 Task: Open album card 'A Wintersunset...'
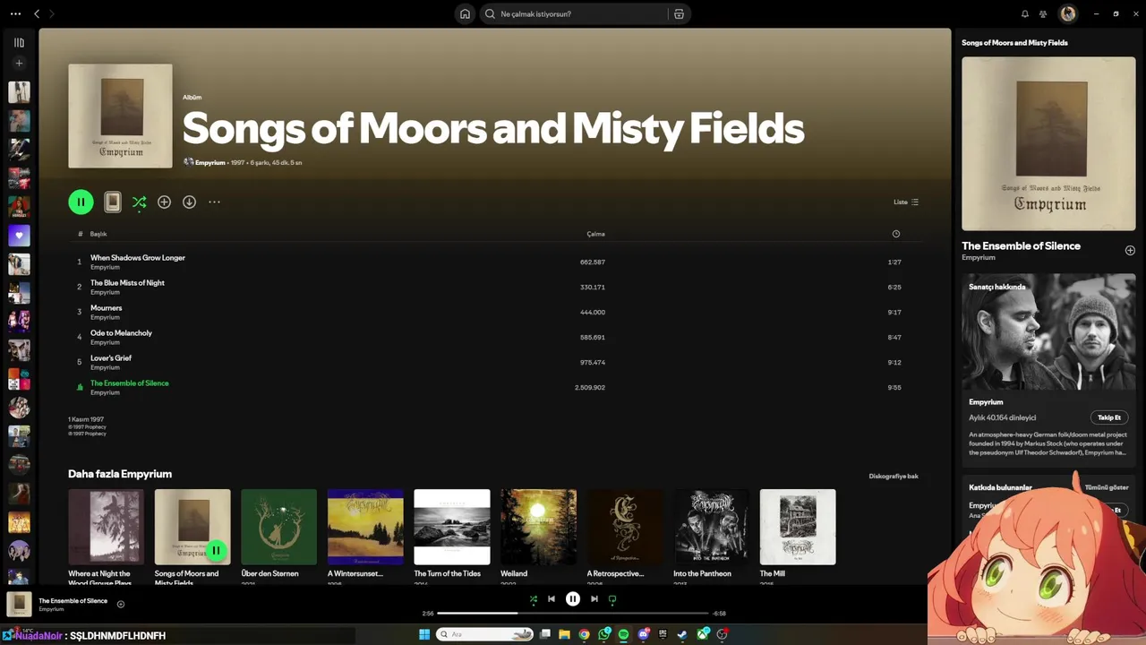point(365,536)
